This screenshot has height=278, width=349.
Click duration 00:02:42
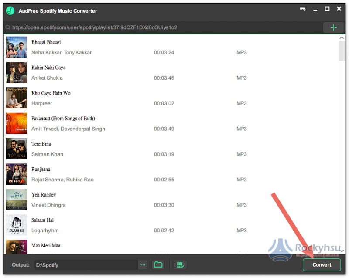[164, 231]
